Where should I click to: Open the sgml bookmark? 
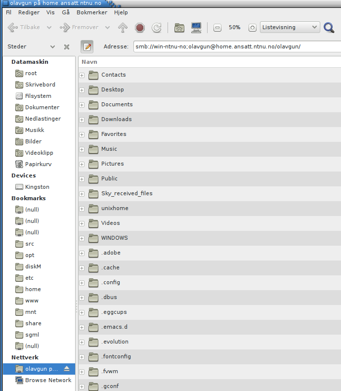[27, 335]
